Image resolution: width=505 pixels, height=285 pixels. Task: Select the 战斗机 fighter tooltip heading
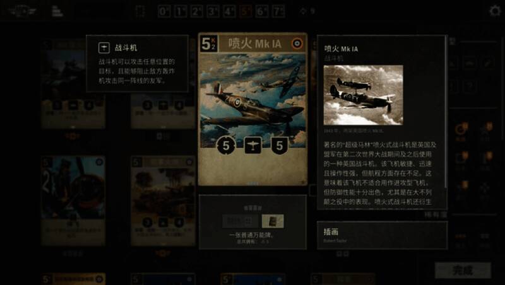tap(126, 48)
